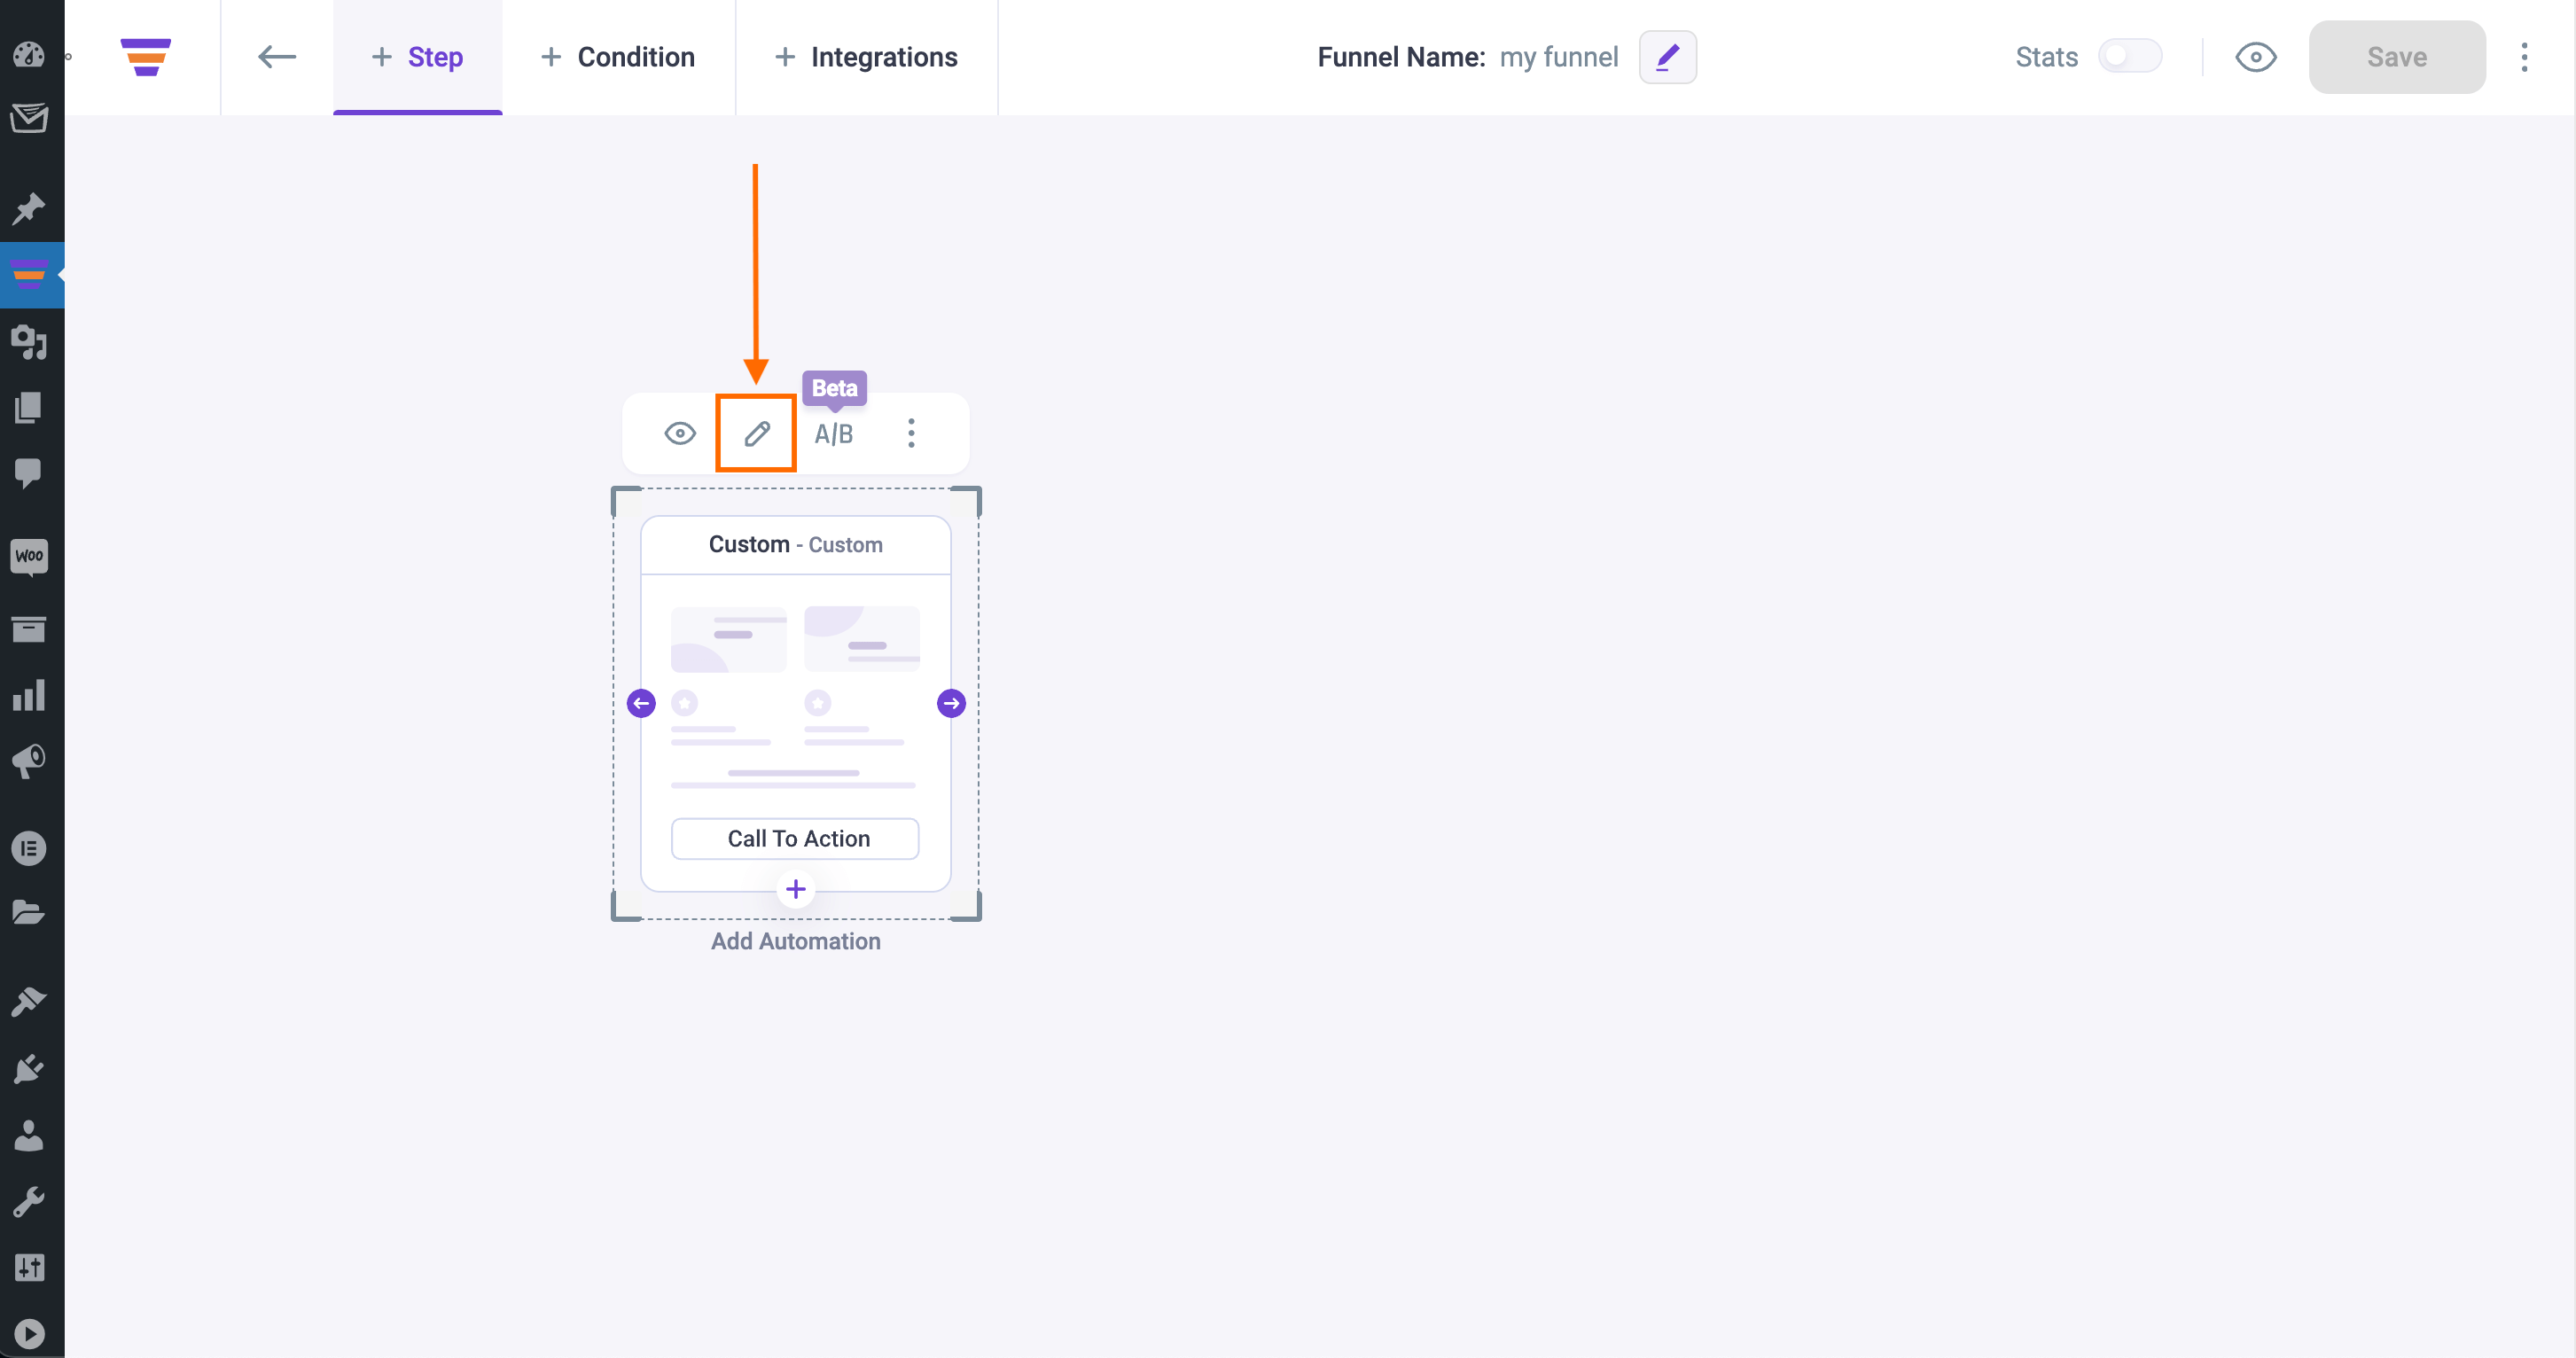Toggle the Stats switch on/off

coord(2129,56)
